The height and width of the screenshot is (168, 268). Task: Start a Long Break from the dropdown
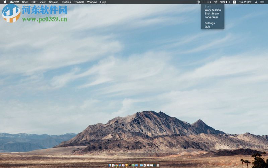click(x=212, y=17)
